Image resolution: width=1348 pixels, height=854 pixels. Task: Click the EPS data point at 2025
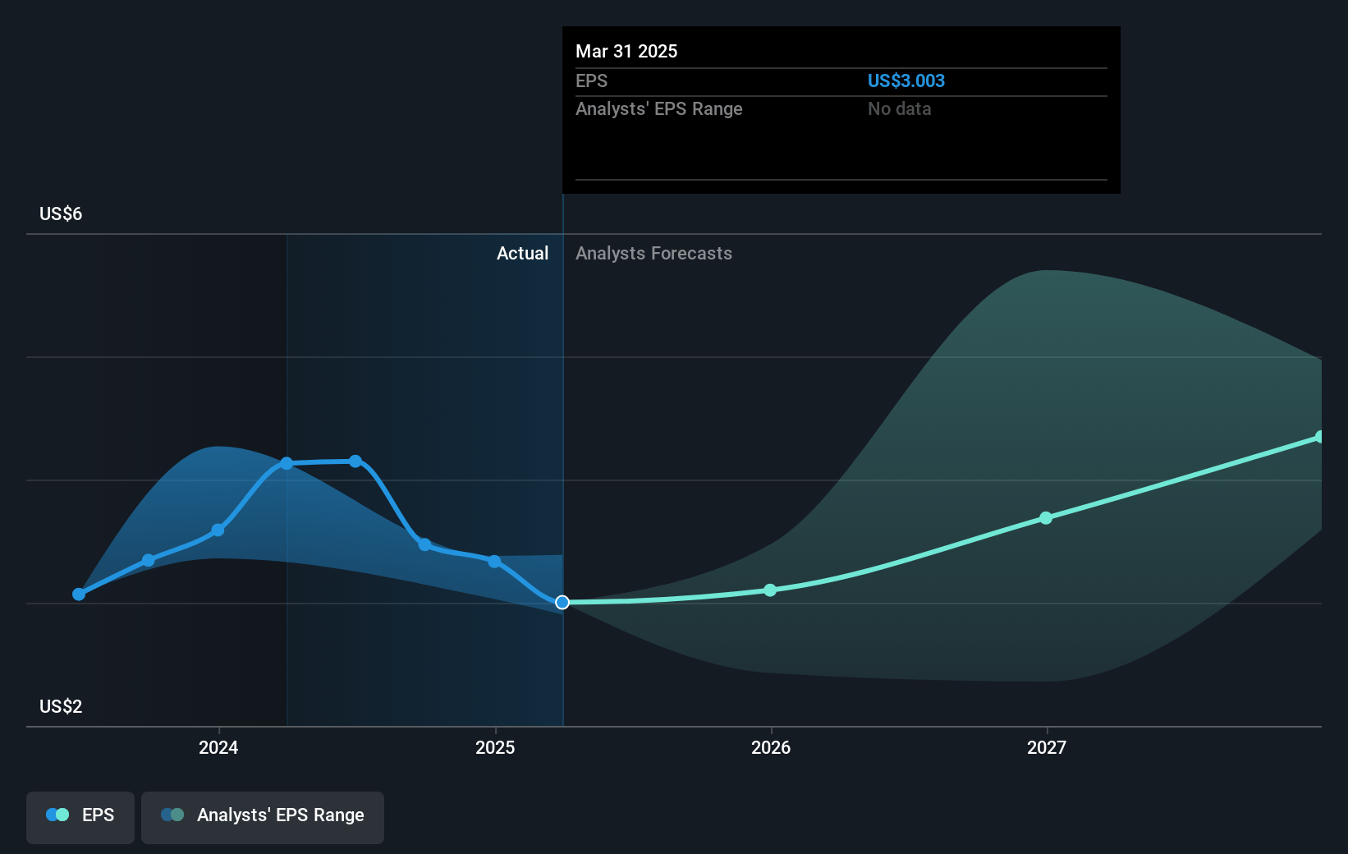click(x=494, y=562)
